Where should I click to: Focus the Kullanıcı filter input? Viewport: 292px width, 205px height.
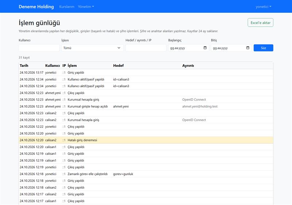pyautogui.click(x=39, y=48)
